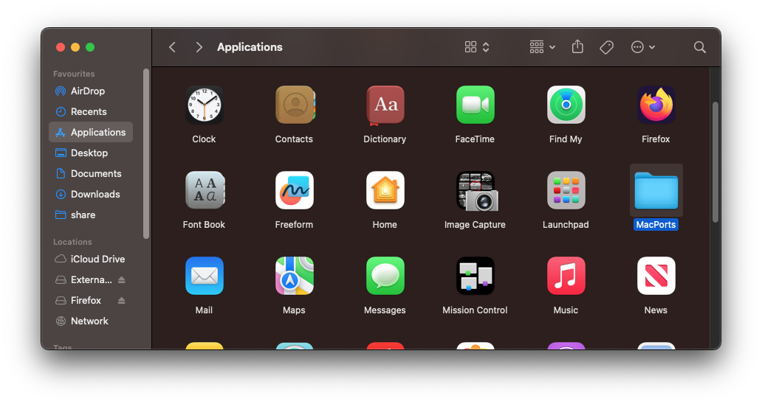
Task: Expand the Group By options dropdown
Action: click(543, 47)
